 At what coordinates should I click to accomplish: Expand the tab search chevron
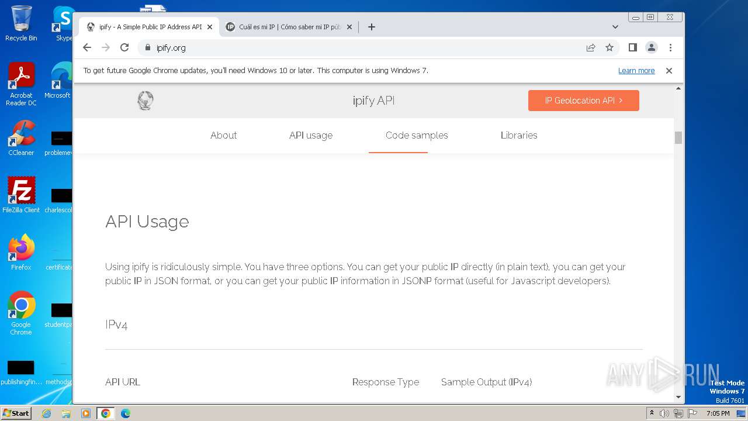(x=615, y=27)
